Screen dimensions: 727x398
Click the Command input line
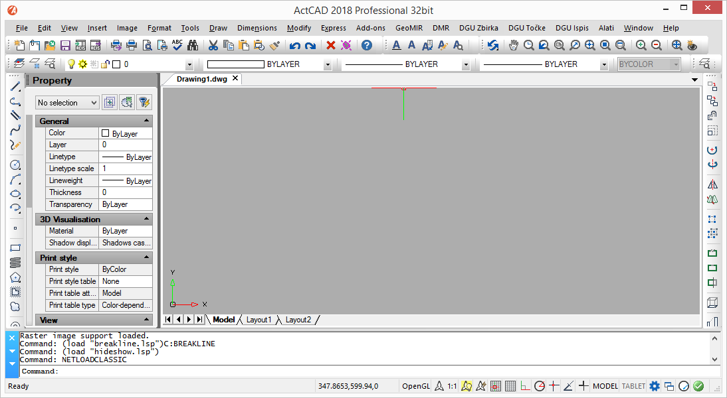coord(369,371)
